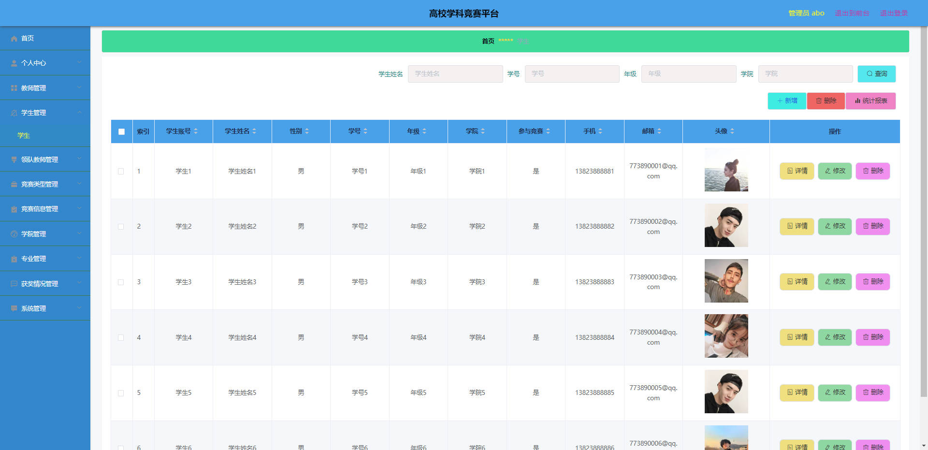Click 修改 for 学生4 row
Image resolution: width=928 pixels, height=450 pixels.
(x=835, y=337)
